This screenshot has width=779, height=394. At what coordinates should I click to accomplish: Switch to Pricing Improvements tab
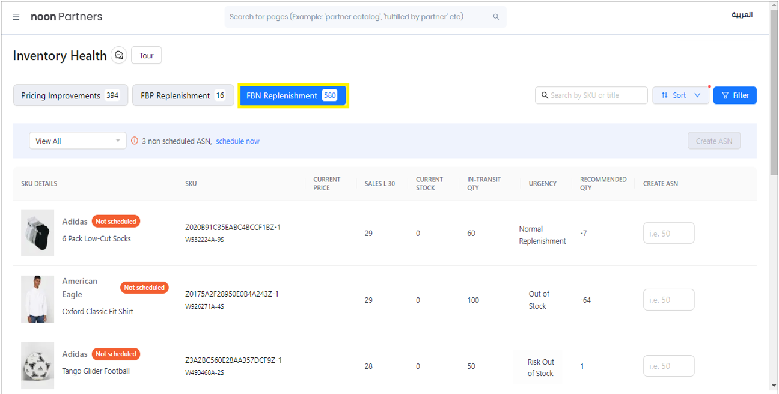click(70, 95)
